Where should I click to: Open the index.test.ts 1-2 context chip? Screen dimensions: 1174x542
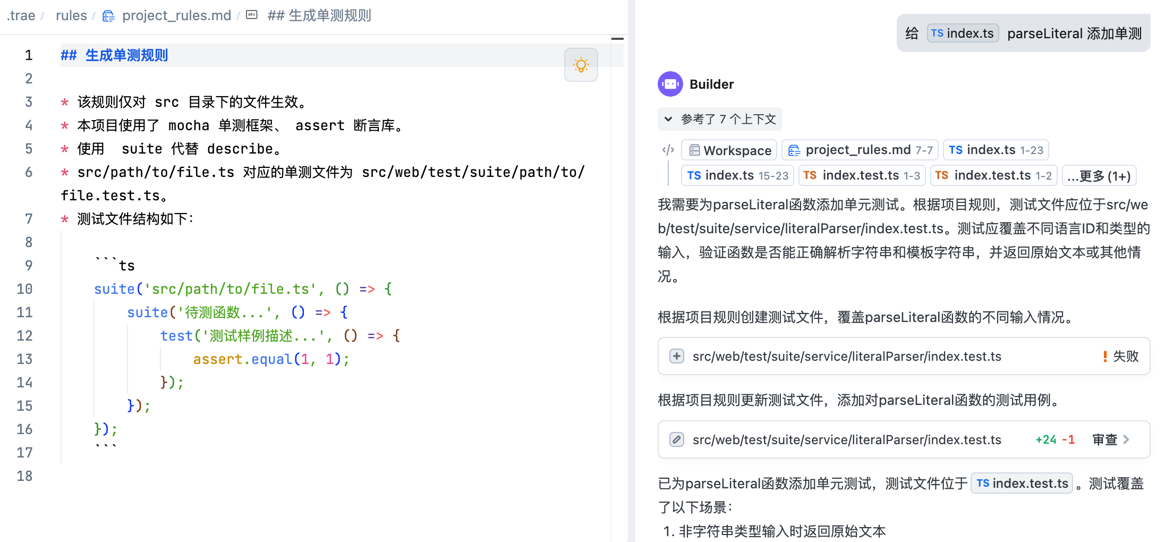click(993, 175)
